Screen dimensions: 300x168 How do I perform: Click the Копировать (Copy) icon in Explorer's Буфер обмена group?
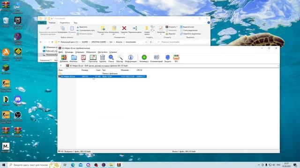tap(62, 28)
